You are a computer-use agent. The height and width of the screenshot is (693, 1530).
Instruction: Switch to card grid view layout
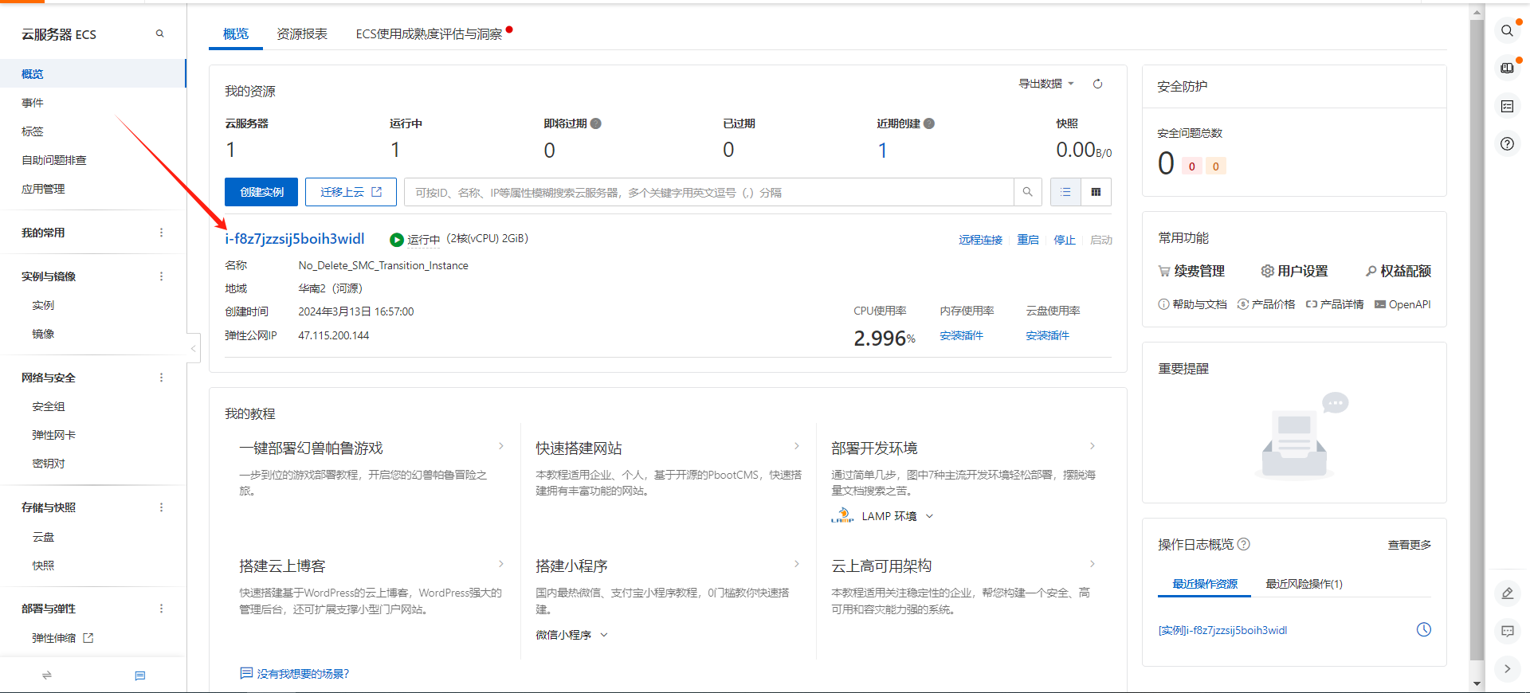(1096, 192)
